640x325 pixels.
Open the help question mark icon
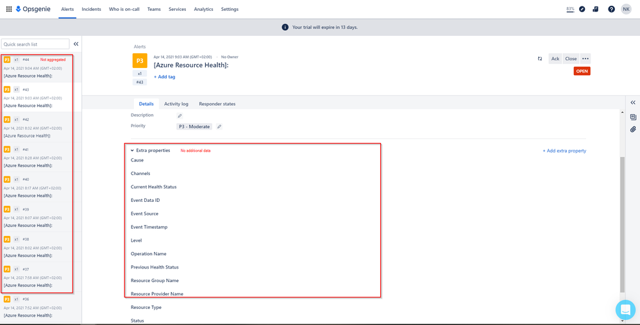(611, 9)
